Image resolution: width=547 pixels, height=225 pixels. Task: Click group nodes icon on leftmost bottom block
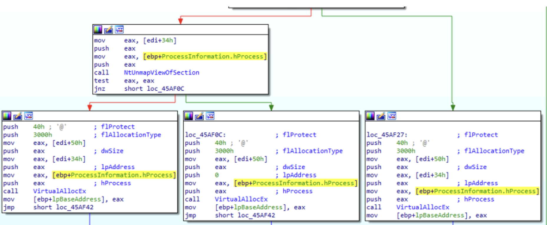(x=29, y=116)
